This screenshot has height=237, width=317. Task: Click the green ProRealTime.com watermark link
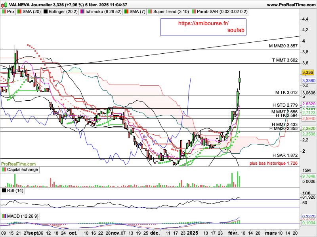click(x=18, y=164)
